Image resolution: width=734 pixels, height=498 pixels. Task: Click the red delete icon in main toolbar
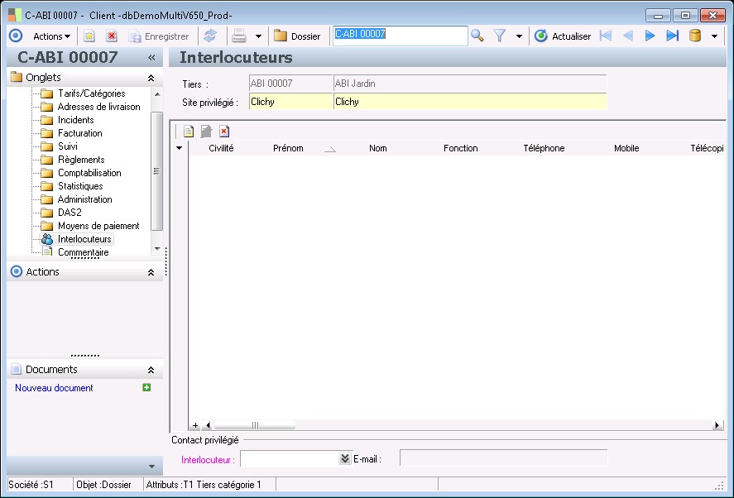[x=112, y=36]
